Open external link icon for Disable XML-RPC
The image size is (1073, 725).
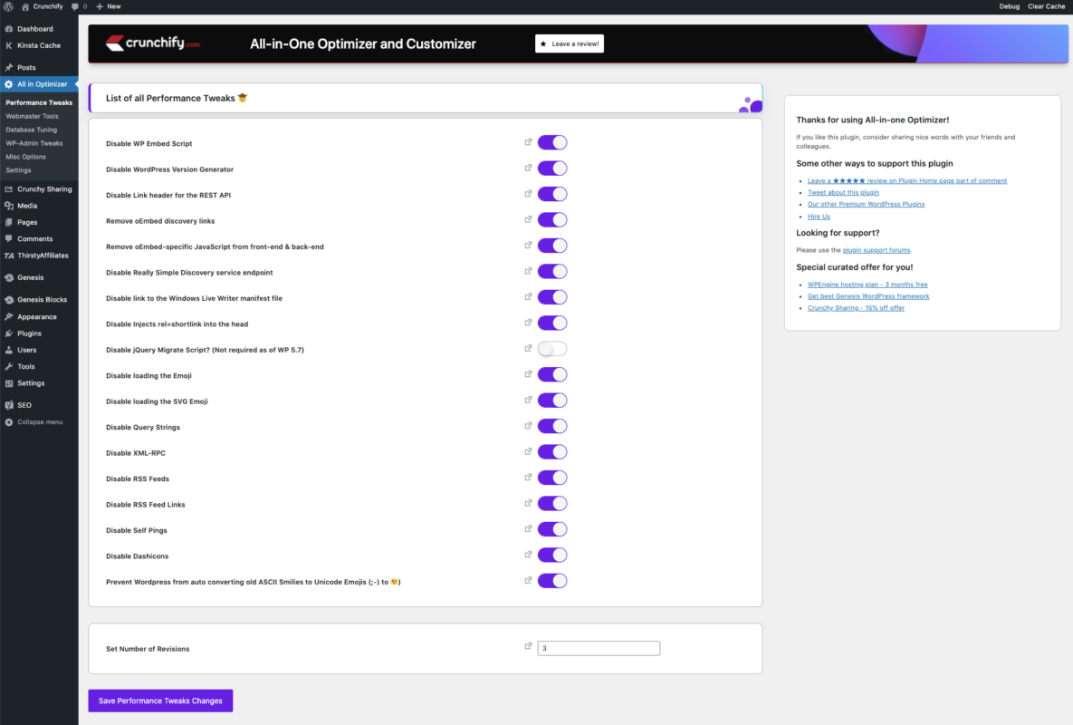(x=528, y=451)
